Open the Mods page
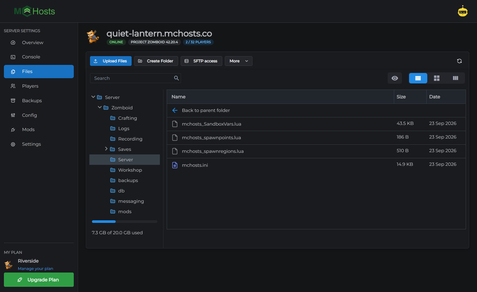Viewport: 477px width, 292px height. pyautogui.click(x=39, y=129)
